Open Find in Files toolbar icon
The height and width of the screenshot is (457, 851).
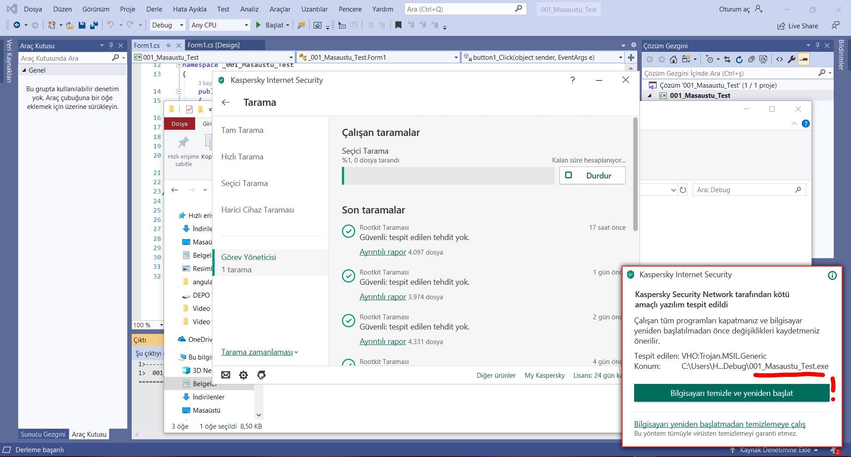point(301,25)
